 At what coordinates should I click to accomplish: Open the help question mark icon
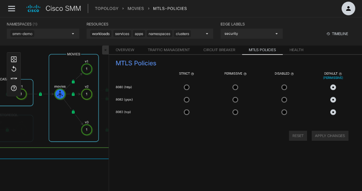pos(14,88)
